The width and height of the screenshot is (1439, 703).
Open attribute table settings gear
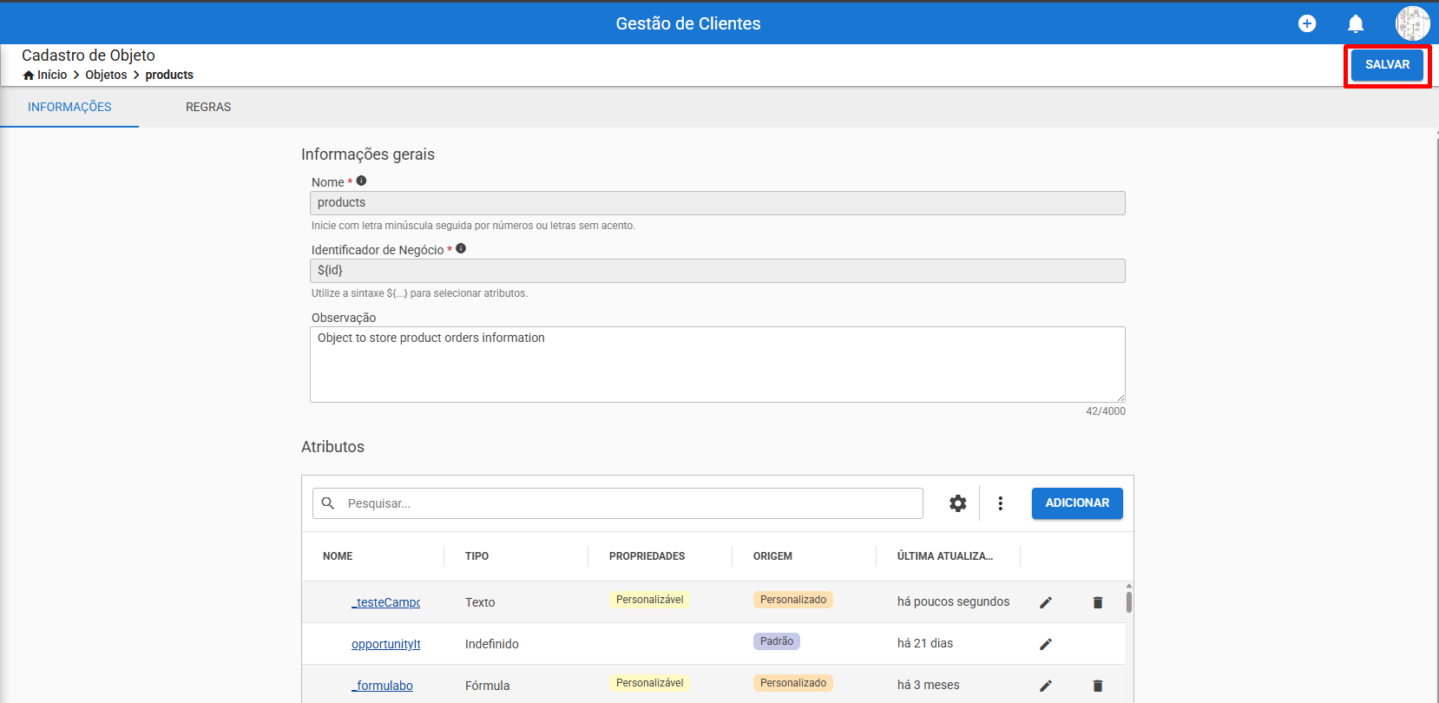click(957, 503)
